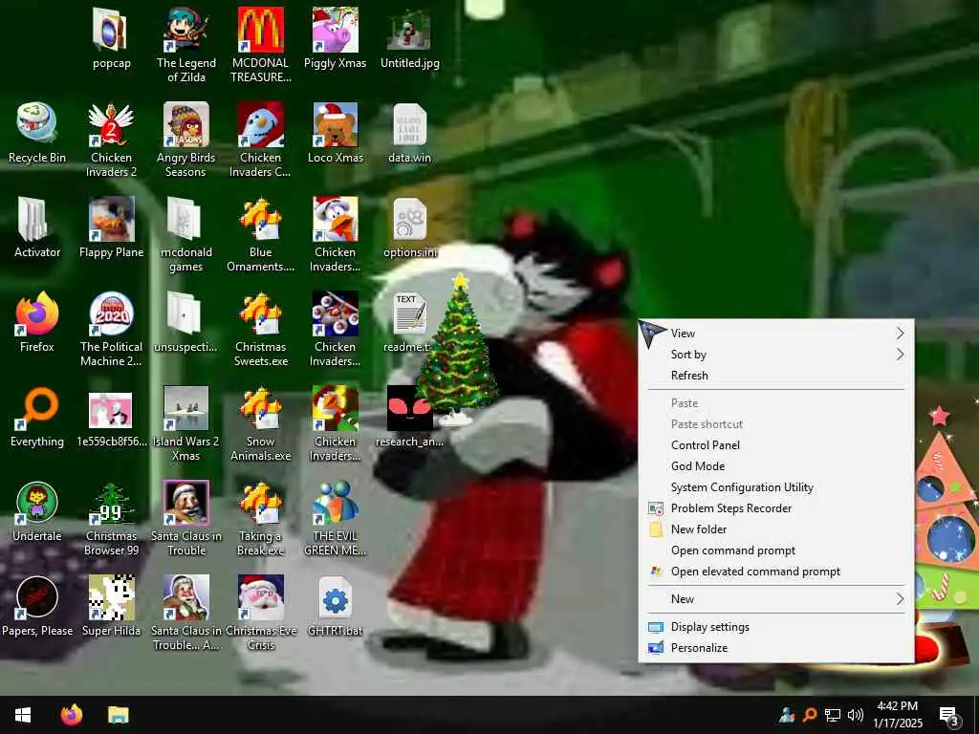This screenshot has width=979, height=734.
Task: Launch Firefox from desktop shortcut
Action: point(37,313)
